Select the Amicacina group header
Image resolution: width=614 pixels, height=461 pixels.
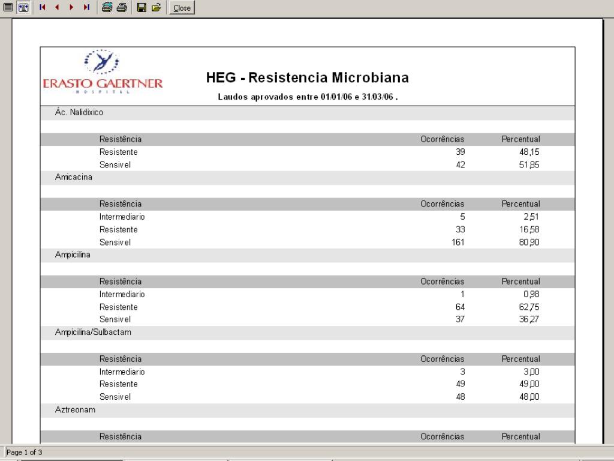pos(308,177)
